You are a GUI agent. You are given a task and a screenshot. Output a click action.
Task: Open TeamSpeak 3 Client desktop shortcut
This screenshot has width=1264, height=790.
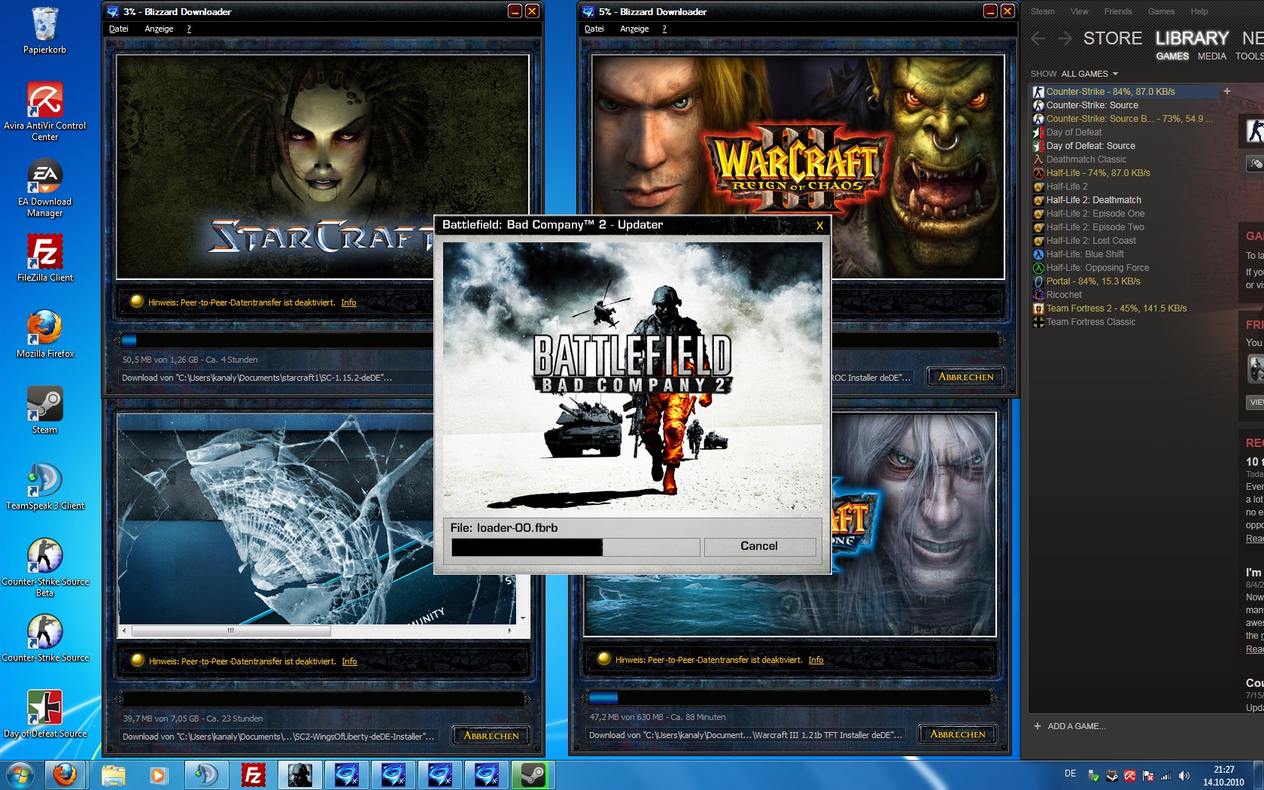45,482
